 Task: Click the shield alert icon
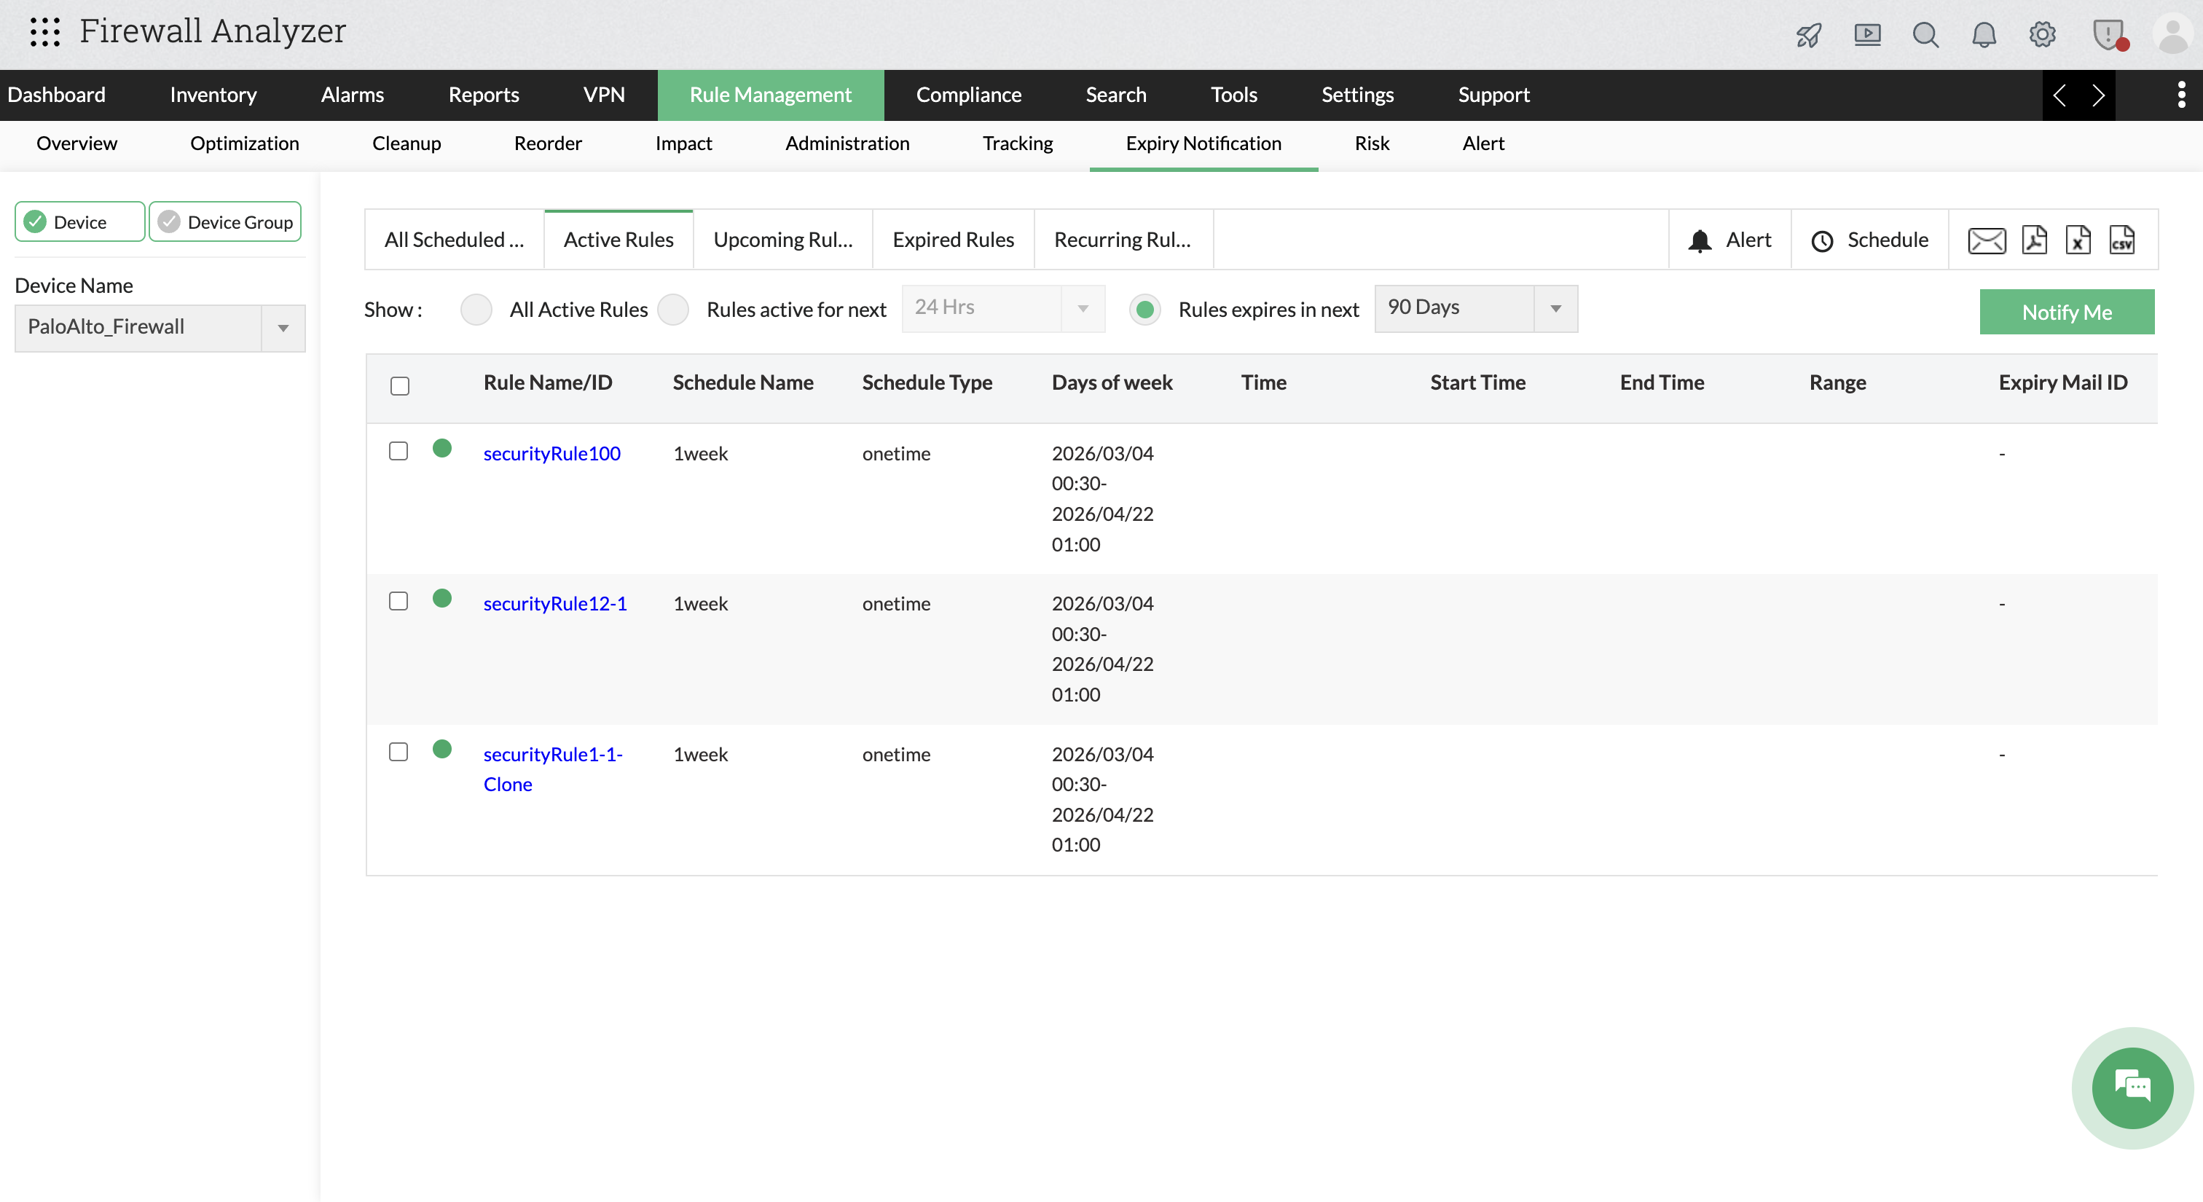[2109, 35]
